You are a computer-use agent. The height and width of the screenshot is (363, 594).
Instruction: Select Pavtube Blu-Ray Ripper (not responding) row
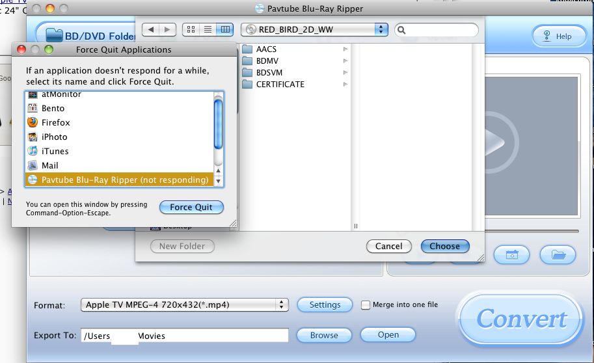[x=119, y=180]
